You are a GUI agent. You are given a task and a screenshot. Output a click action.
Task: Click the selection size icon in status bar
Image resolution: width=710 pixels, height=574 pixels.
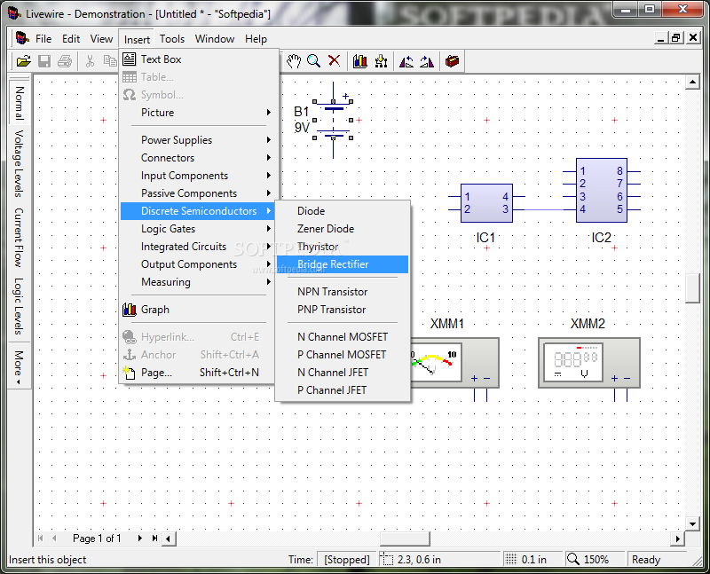coord(387,560)
